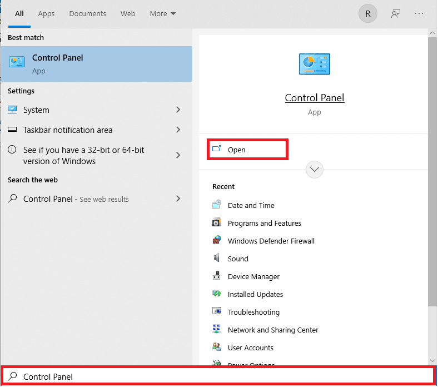Click the R user account avatar

(368, 13)
